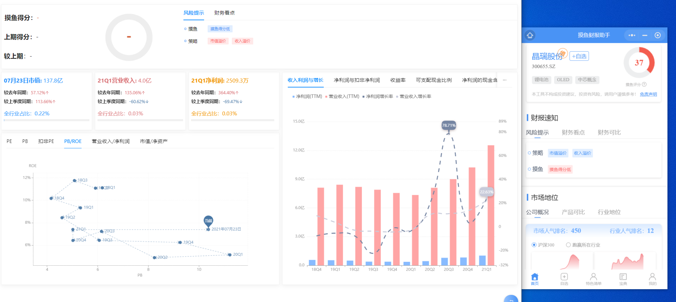Open the 收益率 chart tab
Screen dimensions: 676x302
(x=398, y=80)
